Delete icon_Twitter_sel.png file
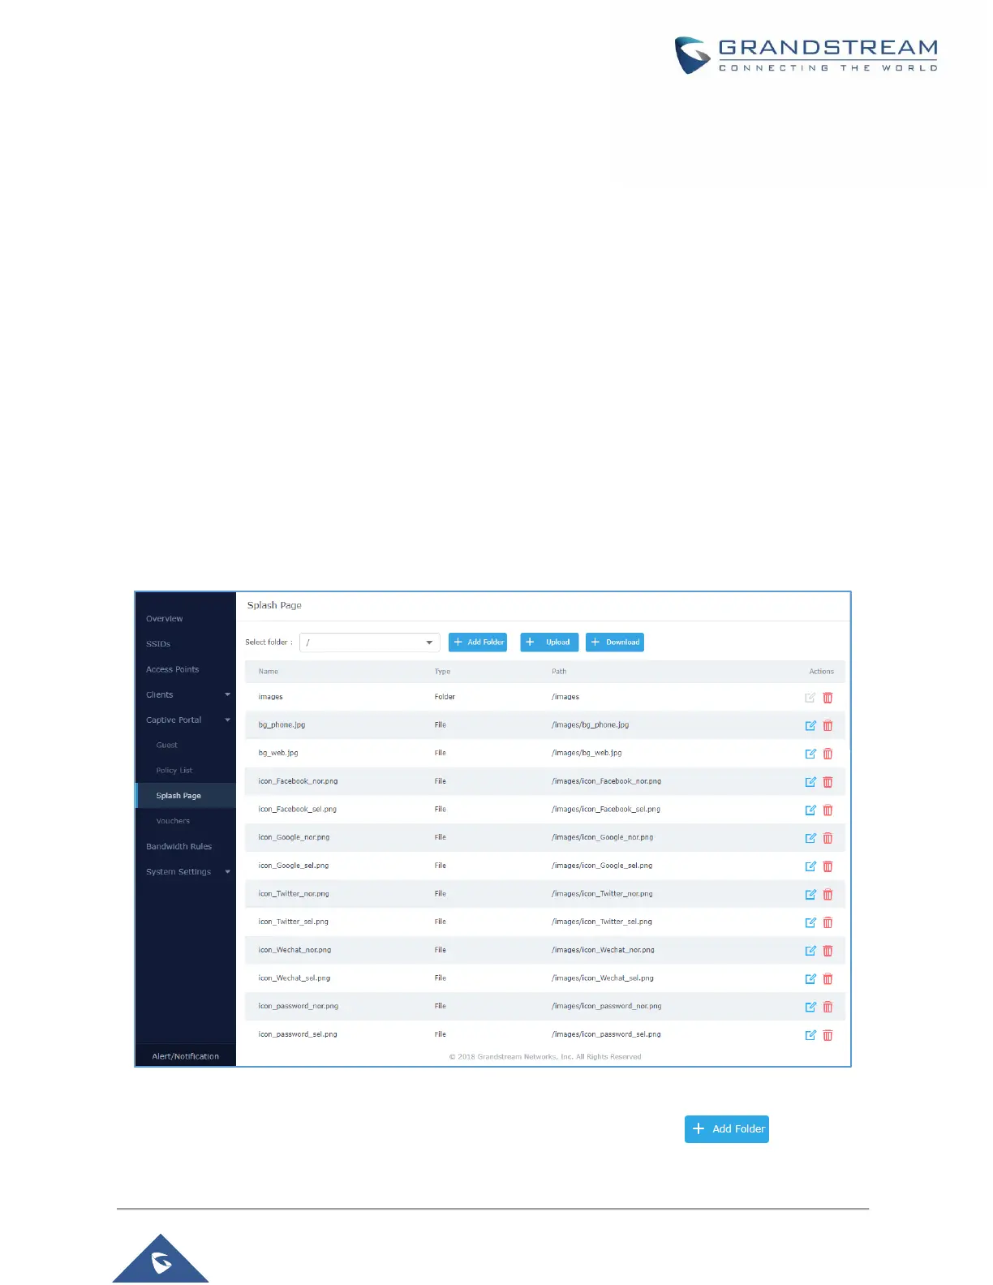Image resolution: width=993 pixels, height=1285 pixels. [x=827, y=922]
